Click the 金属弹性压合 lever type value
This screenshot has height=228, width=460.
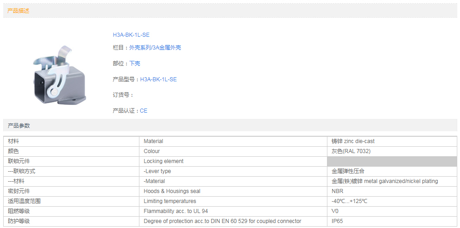point(348,171)
